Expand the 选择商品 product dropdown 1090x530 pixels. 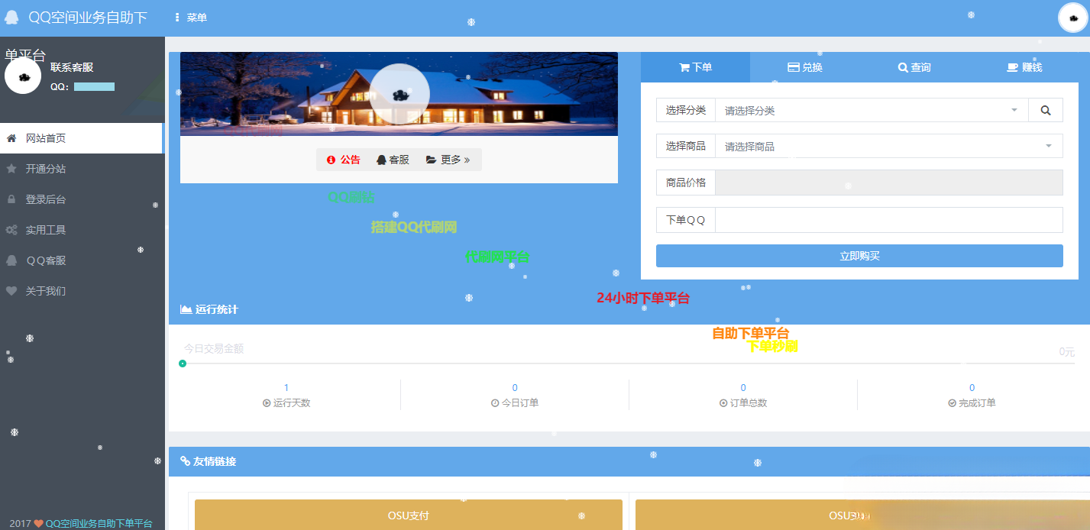[888, 146]
